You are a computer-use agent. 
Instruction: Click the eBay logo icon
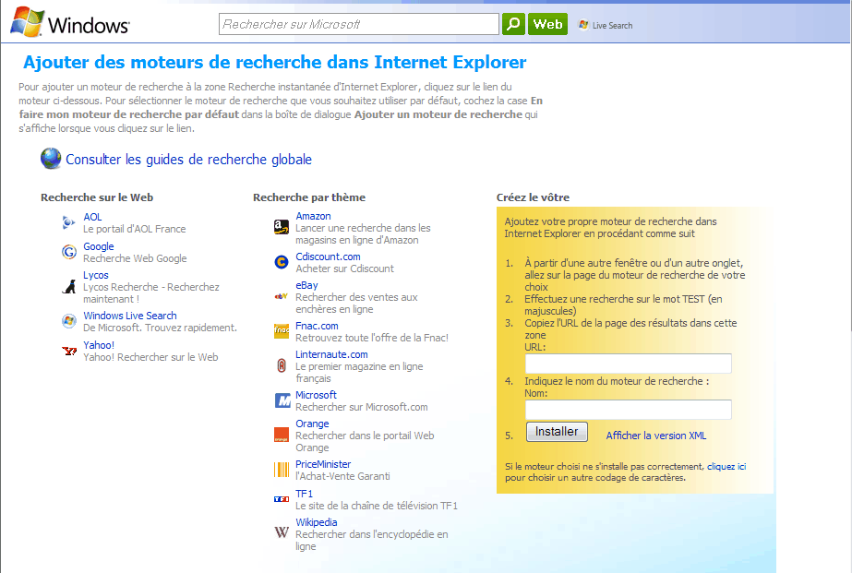(282, 296)
